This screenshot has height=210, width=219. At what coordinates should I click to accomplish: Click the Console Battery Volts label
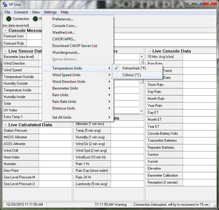[x=165, y=134]
